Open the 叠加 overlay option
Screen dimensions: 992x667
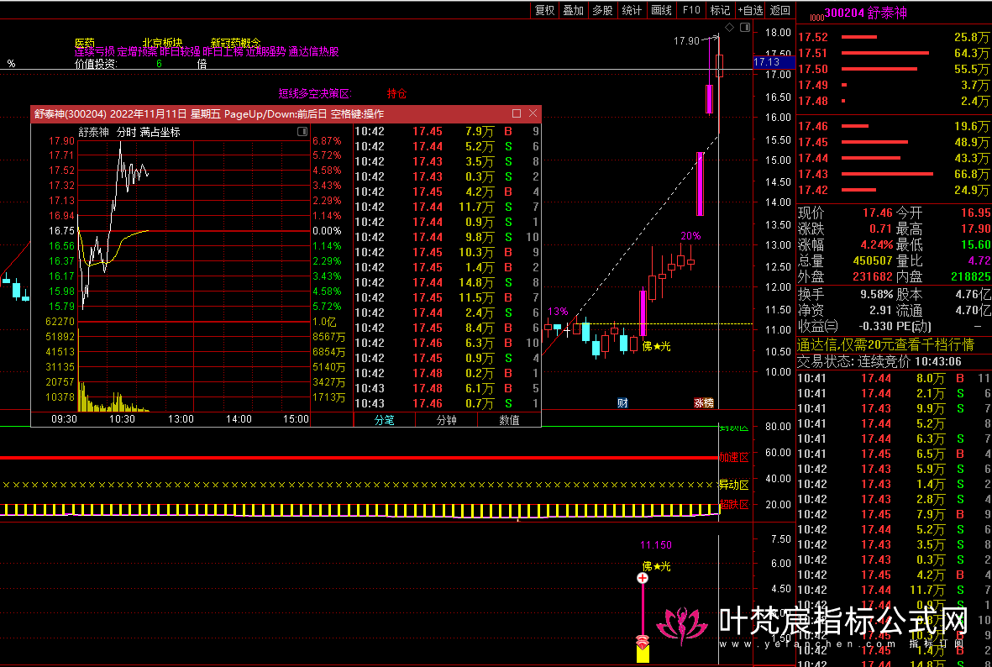coord(574,10)
